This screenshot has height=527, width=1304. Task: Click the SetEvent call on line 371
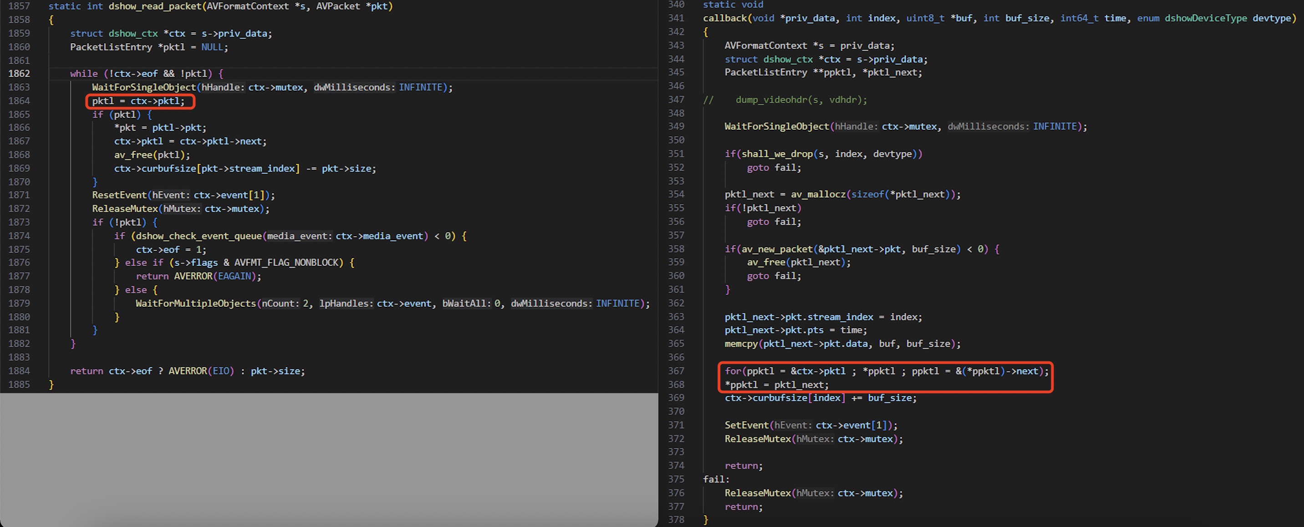coord(746,426)
